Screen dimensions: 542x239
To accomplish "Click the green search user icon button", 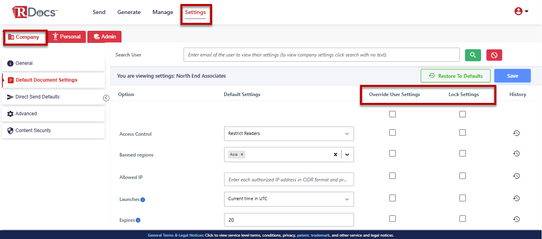I will 473,55.
